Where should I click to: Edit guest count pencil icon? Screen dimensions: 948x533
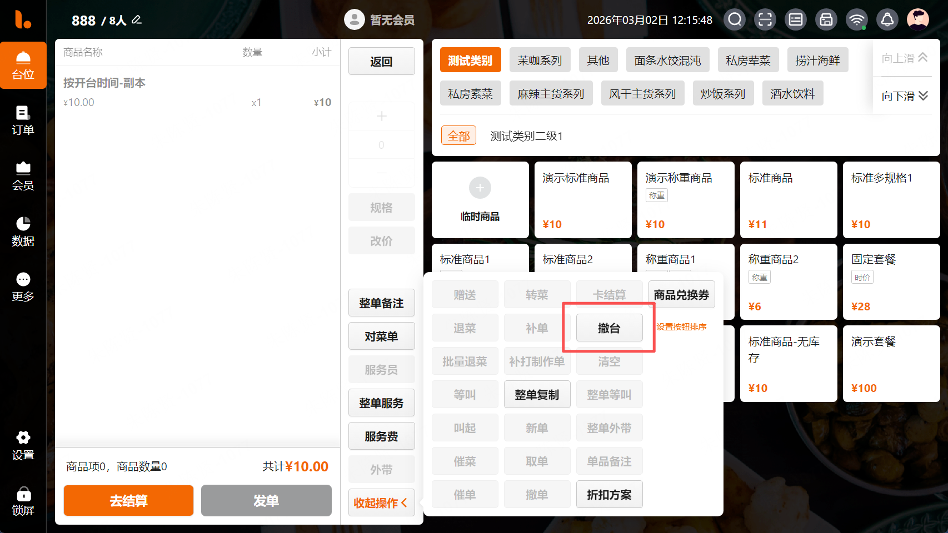pyautogui.click(x=137, y=20)
